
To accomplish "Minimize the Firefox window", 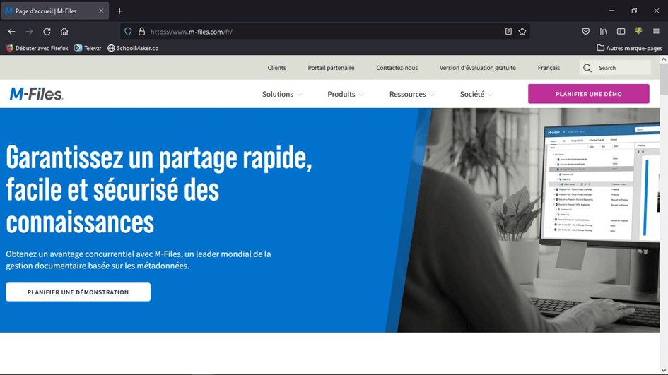I will click(x=611, y=11).
